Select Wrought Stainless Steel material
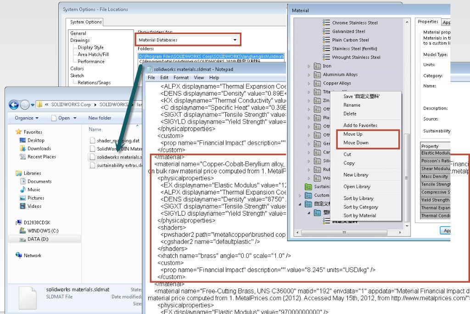470x314 pixels. [356, 57]
